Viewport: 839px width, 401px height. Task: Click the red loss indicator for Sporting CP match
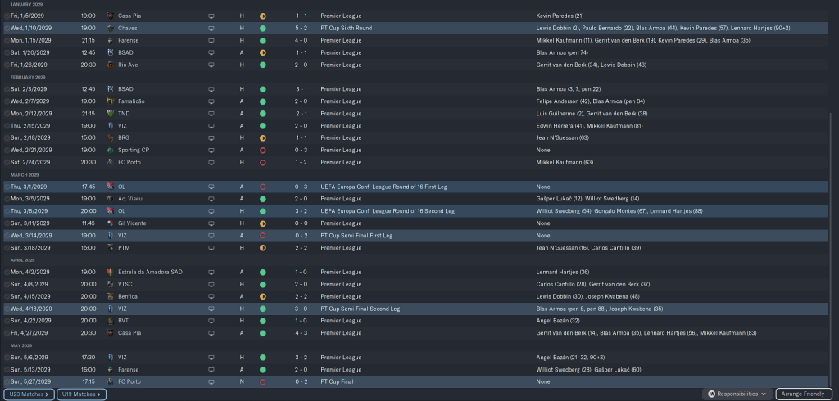[262, 150]
